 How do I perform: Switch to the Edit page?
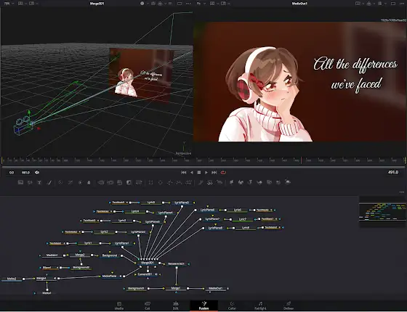click(x=176, y=305)
